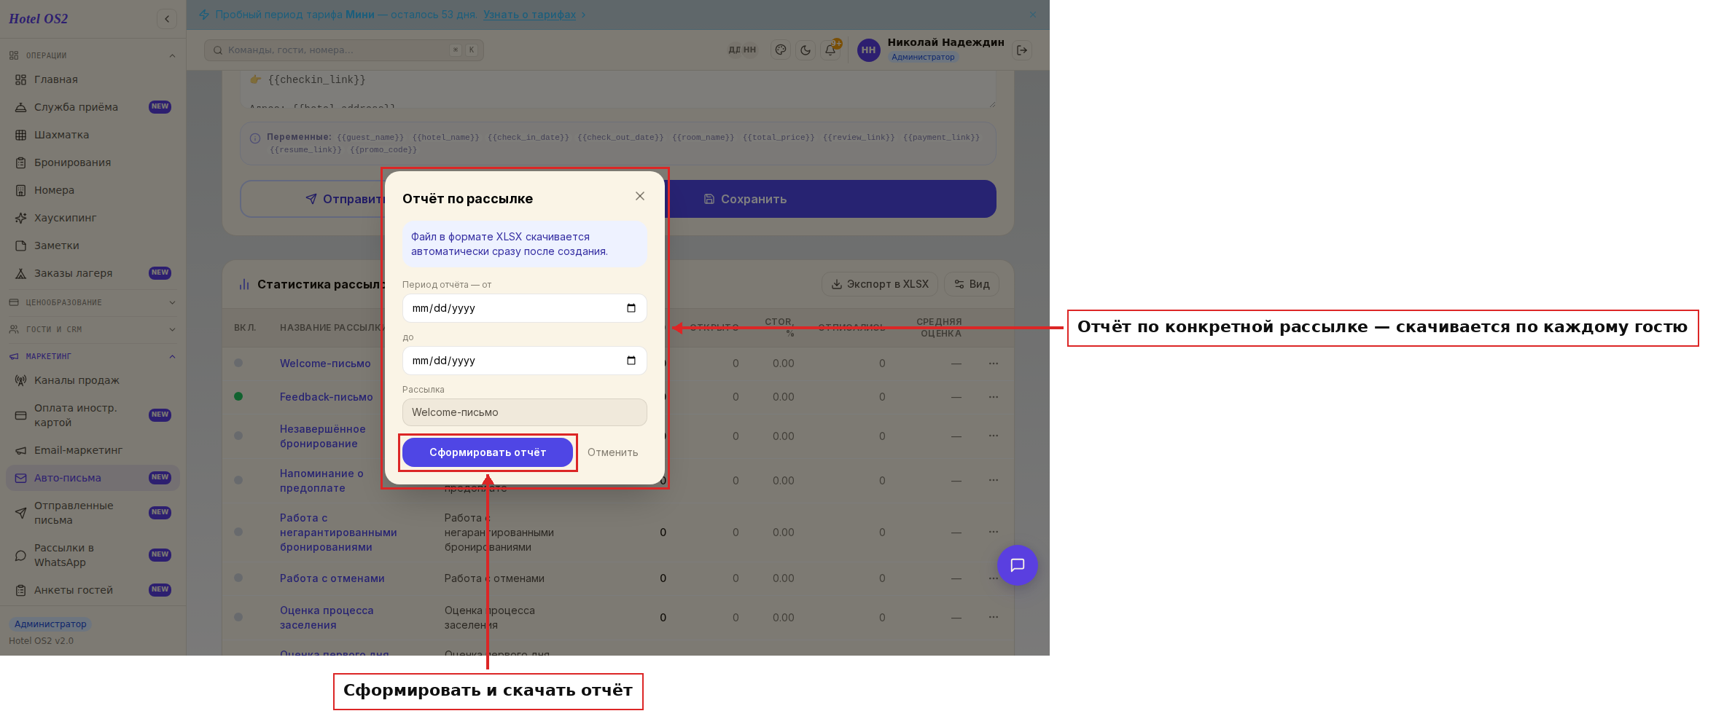Screen dimensions: 1716x727
Task: Click the Сформировать отчёт button
Action: (x=488, y=452)
